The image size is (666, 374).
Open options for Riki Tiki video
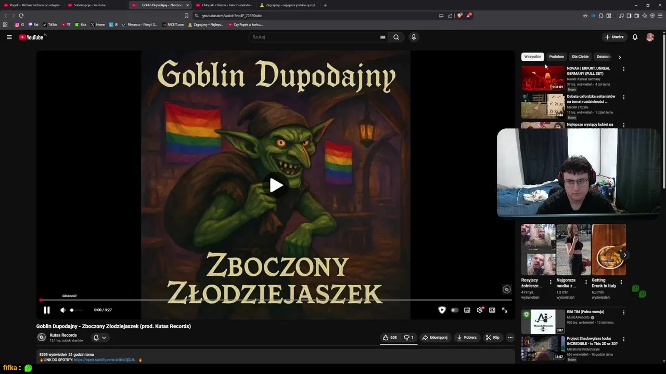623,313
